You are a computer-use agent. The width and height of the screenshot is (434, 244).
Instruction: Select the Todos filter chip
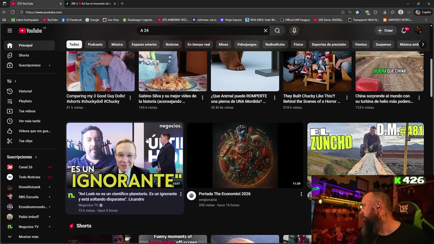(x=74, y=44)
